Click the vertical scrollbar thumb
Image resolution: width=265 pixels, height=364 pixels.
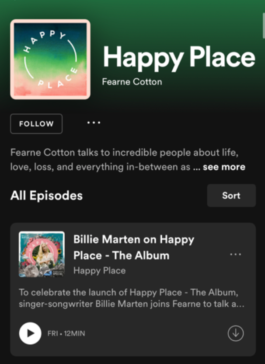tap(263, 26)
